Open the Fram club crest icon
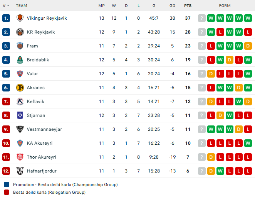The width and height of the screenshot is (255, 198). pos(20,46)
